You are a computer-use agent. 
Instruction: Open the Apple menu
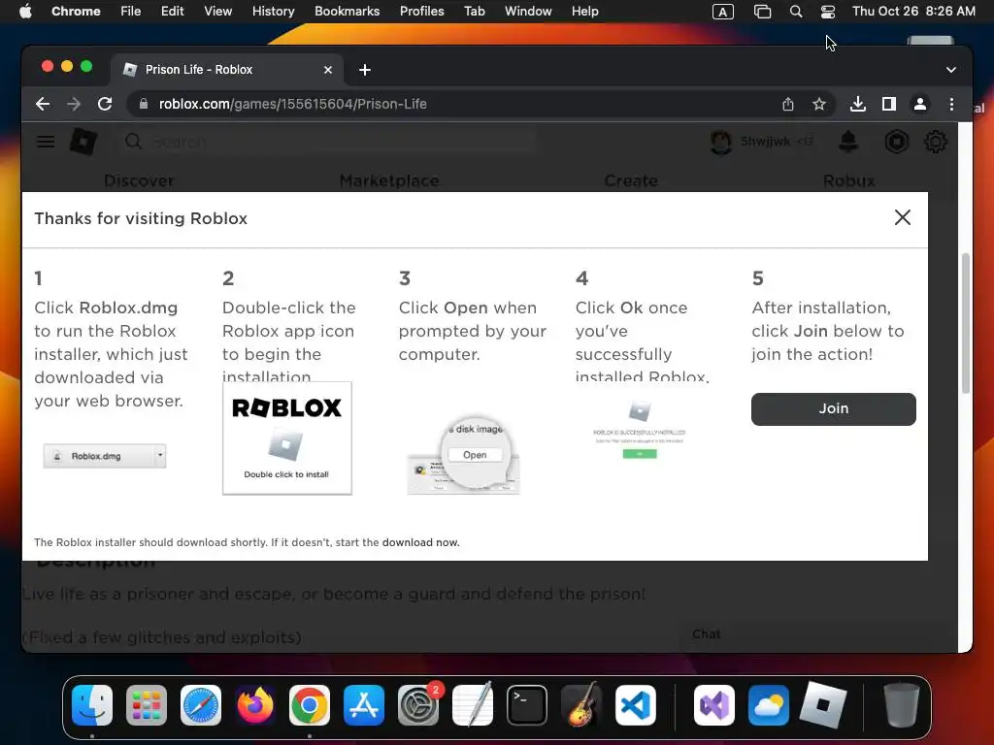(x=25, y=12)
